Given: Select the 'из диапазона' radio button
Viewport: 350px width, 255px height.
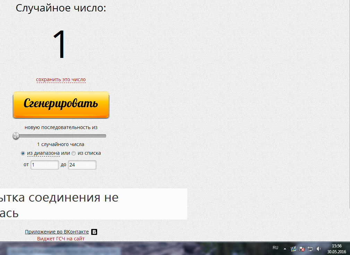Looking at the screenshot, I should [23, 153].
